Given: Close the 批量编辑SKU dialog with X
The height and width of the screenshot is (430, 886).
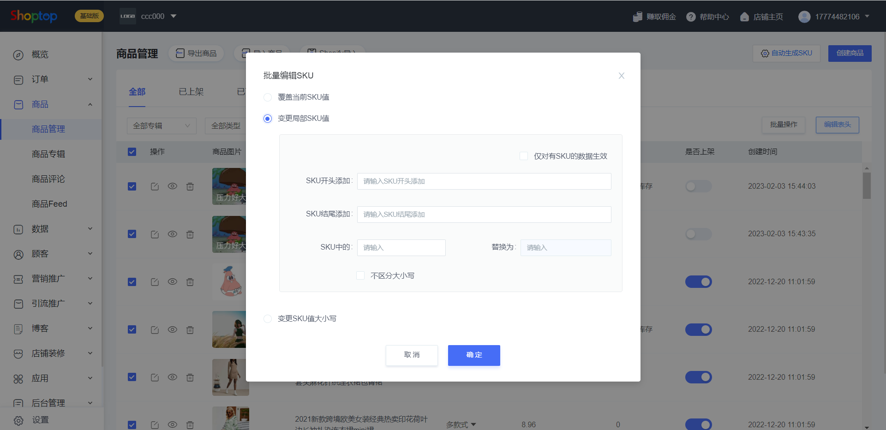Looking at the screenshot, I should pos(621,76).
